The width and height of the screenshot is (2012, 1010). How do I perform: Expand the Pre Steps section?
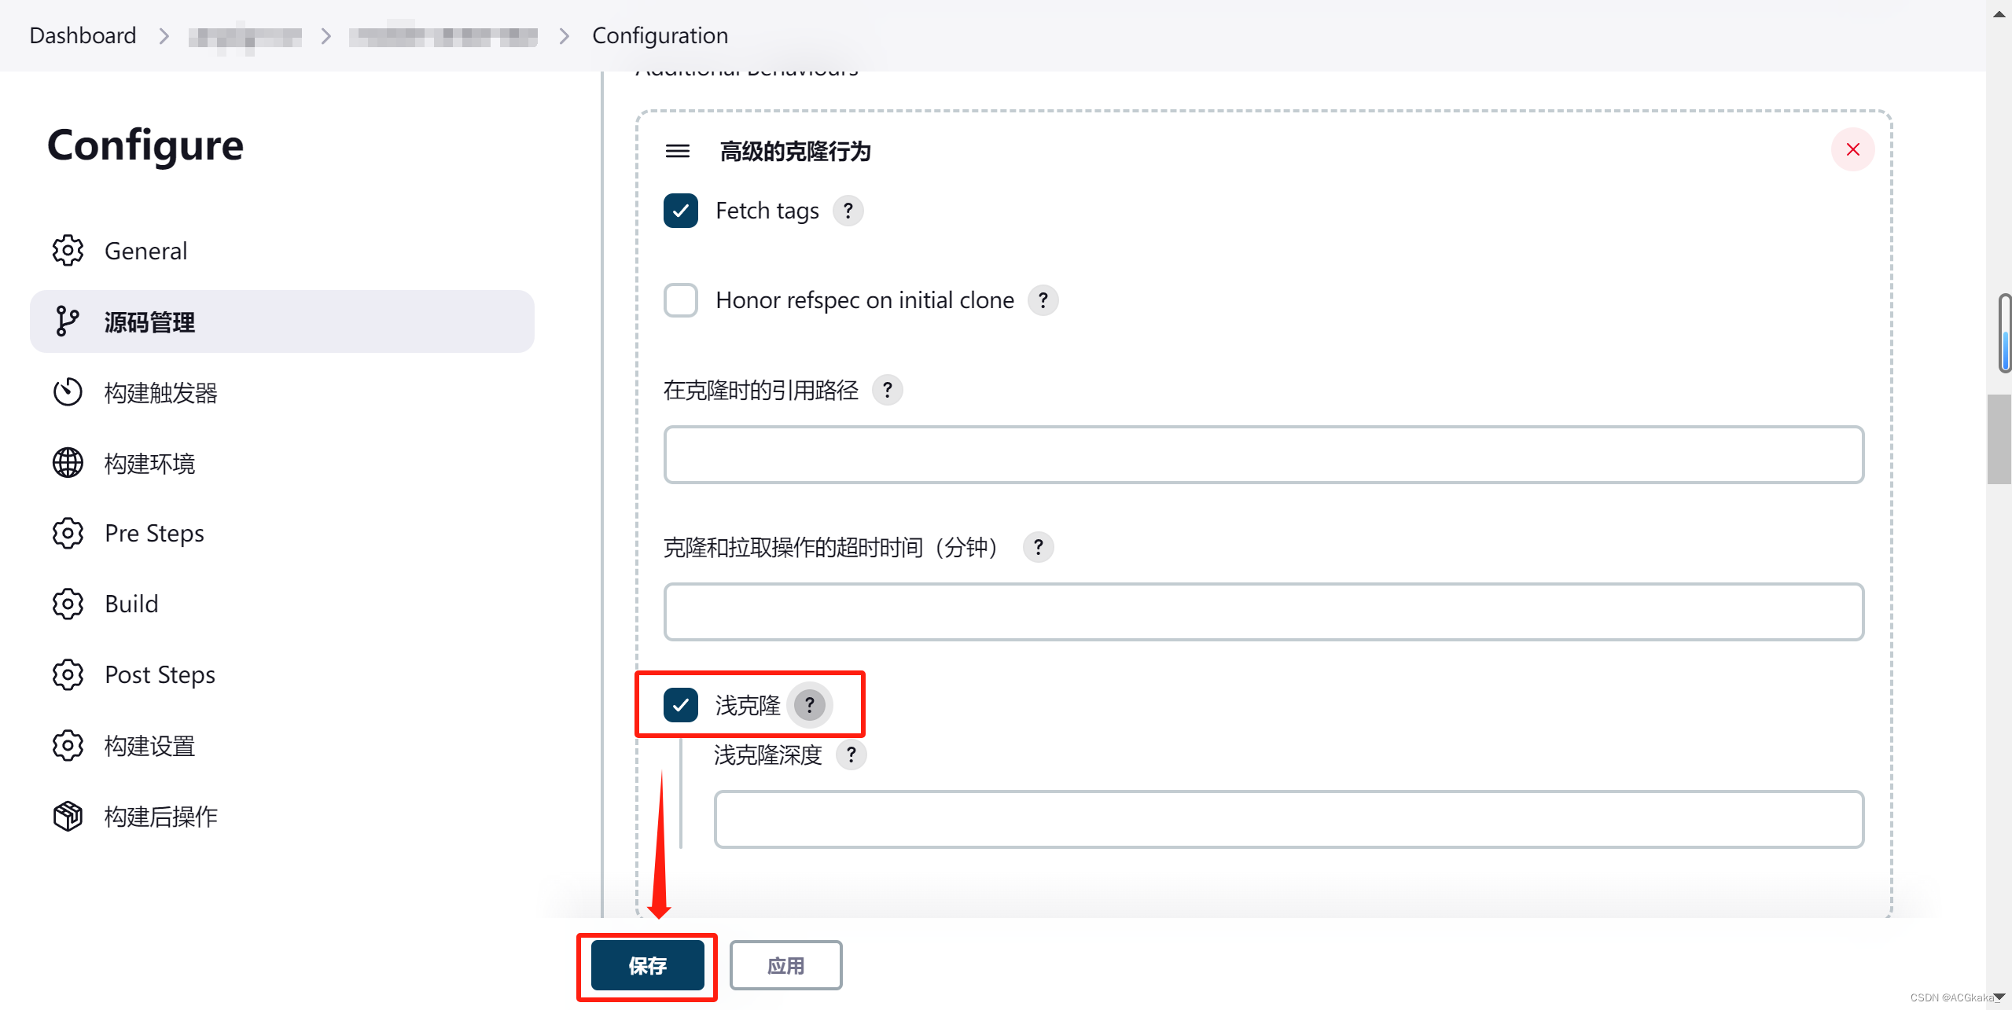(153, 531)
